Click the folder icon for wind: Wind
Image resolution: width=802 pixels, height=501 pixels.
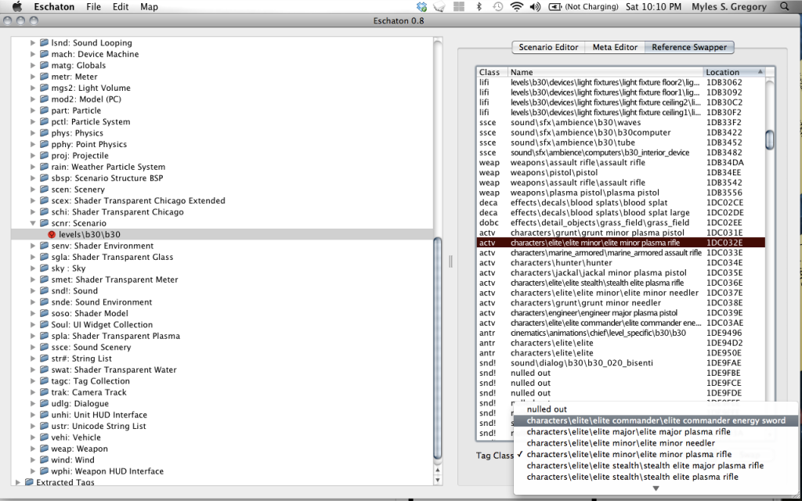point(45,460)
